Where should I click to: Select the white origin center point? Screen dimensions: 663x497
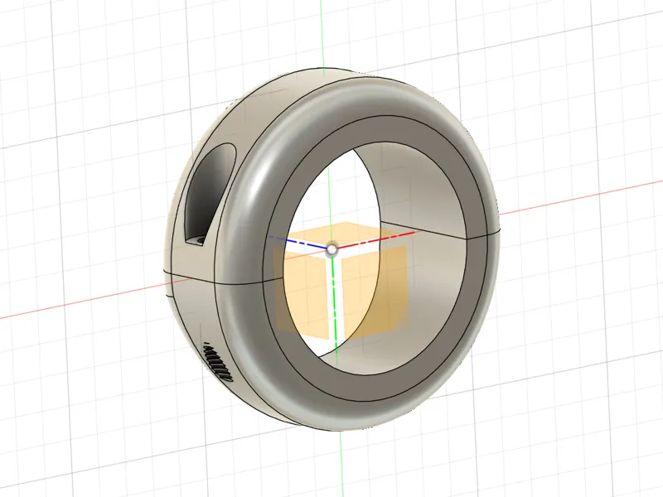(332, 250)
